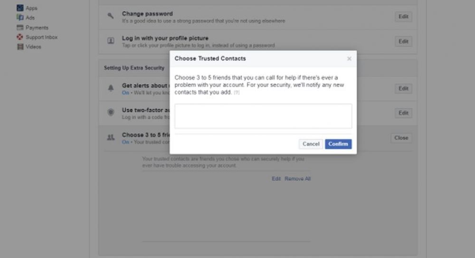Click the trusted contacts friends icon
Screen dimensions: 475x258
(111, 137)
